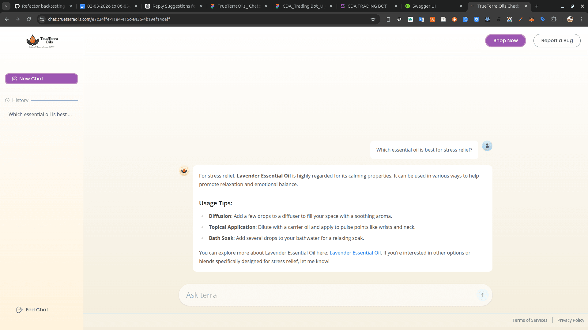Open the Google Translate extension icon
Screen dimensions: 588x330
click(x=421, y=19)
